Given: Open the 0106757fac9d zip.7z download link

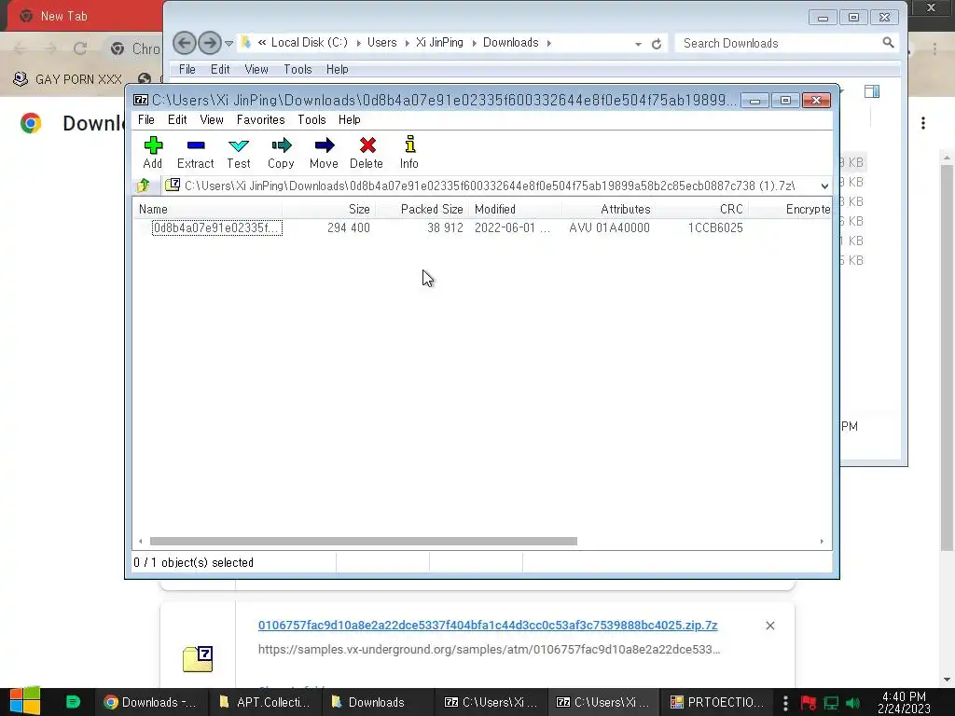Looking at the screenshot, I should tap(488, 626).
